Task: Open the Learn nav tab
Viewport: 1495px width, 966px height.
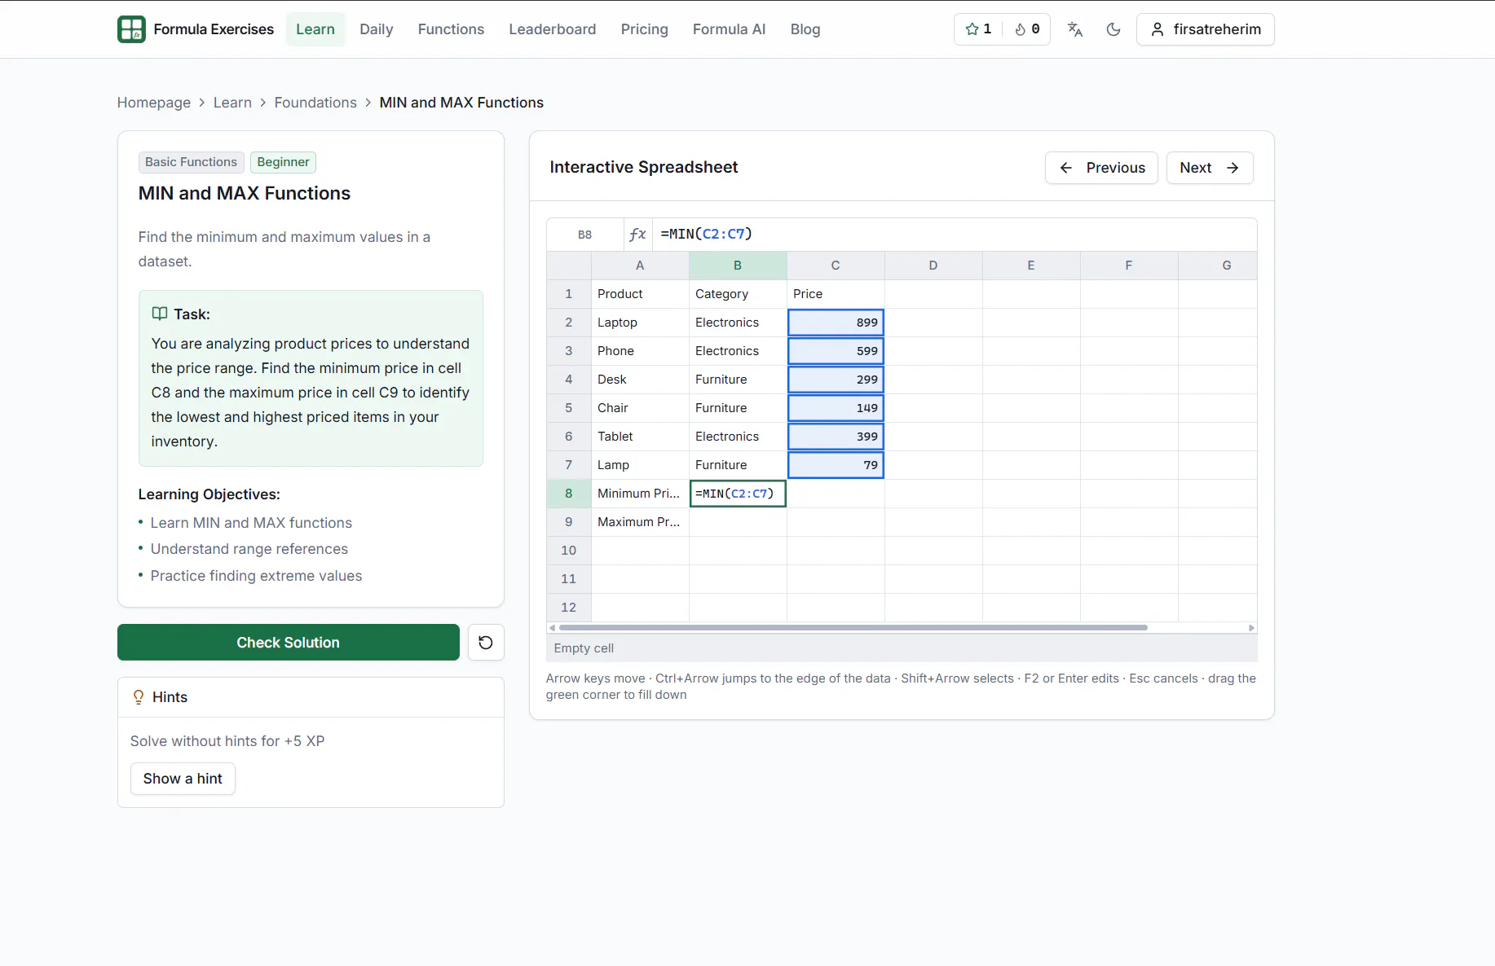Action: coord(315,29)
